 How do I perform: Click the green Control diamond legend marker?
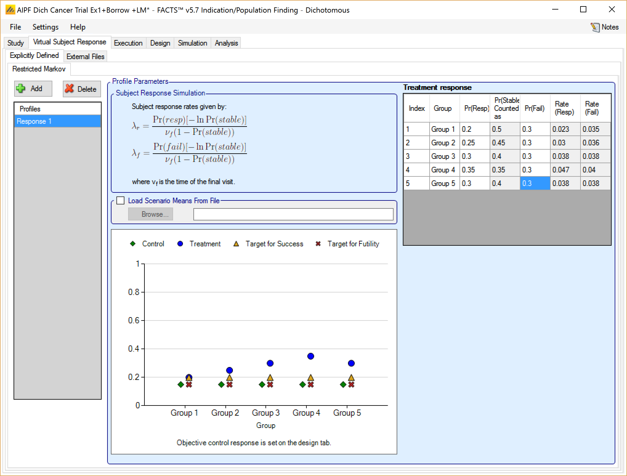click(133, 244)
